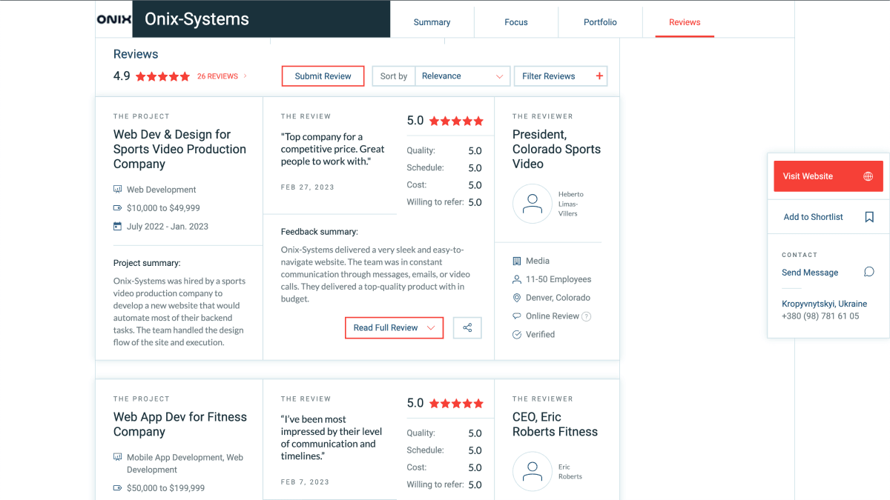Click the help question mark beside Online Review

click(x=587, y=316)
